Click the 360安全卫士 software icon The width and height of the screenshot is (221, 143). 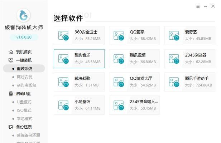click(x=63, y=36)
